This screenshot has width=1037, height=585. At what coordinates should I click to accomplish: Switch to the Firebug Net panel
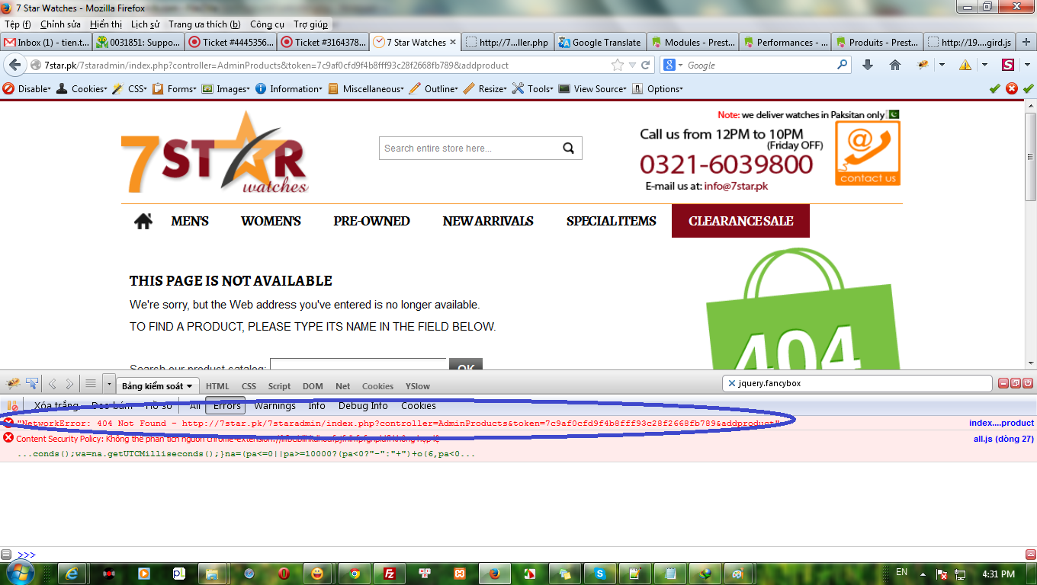click(x=343, y=386)
